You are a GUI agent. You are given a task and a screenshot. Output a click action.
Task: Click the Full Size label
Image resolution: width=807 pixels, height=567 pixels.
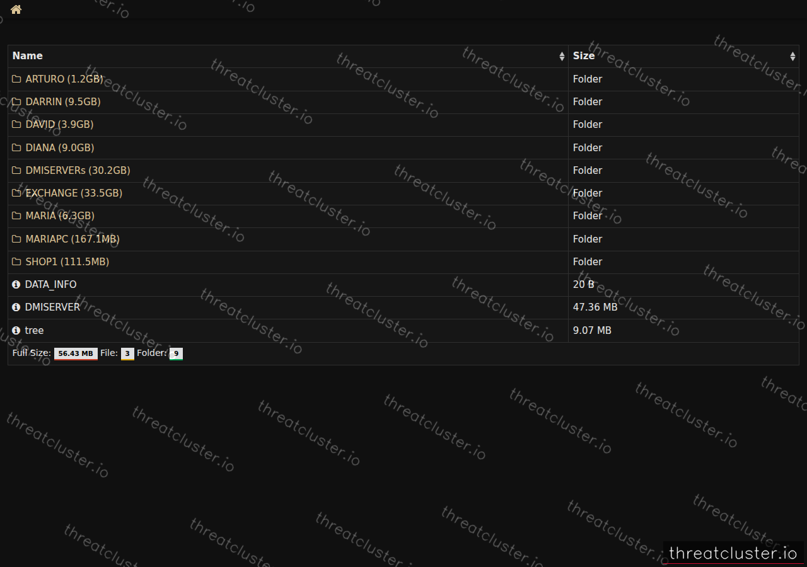[x=32, y=353]
